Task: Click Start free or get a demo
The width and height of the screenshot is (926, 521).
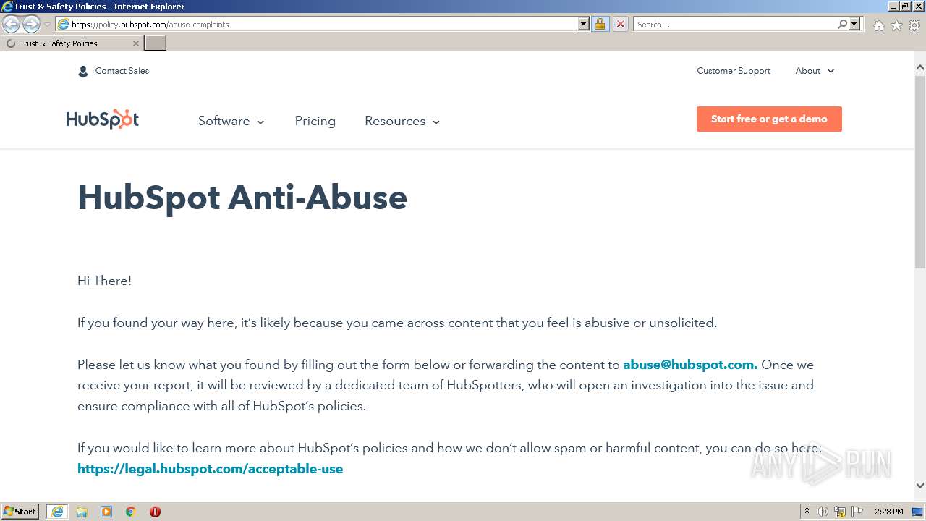Action: (769, 119)
